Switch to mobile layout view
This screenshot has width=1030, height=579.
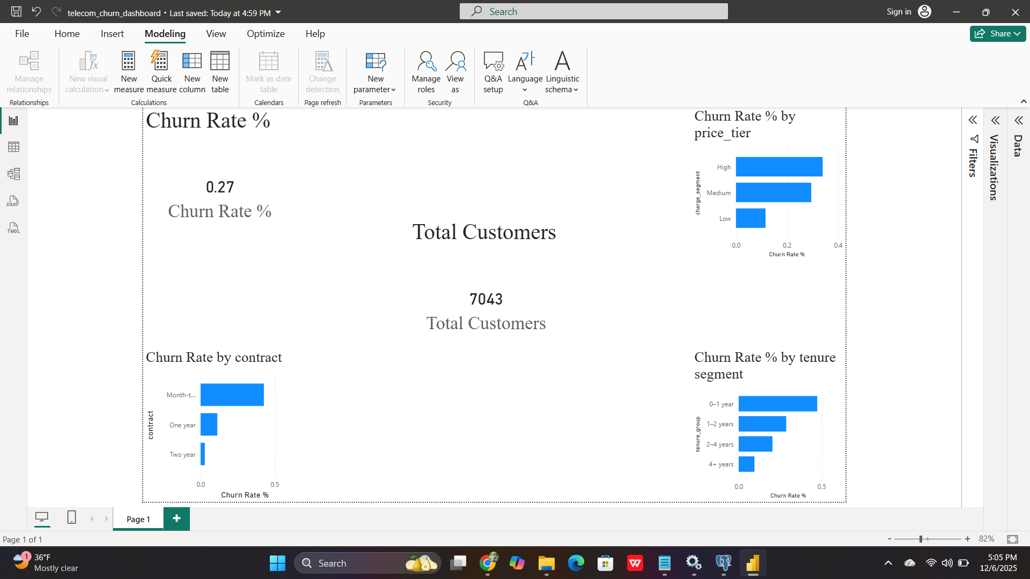[x=71, y=518]
